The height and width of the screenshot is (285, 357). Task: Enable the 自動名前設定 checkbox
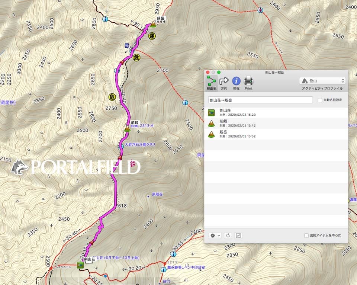(x=319, y=100)
